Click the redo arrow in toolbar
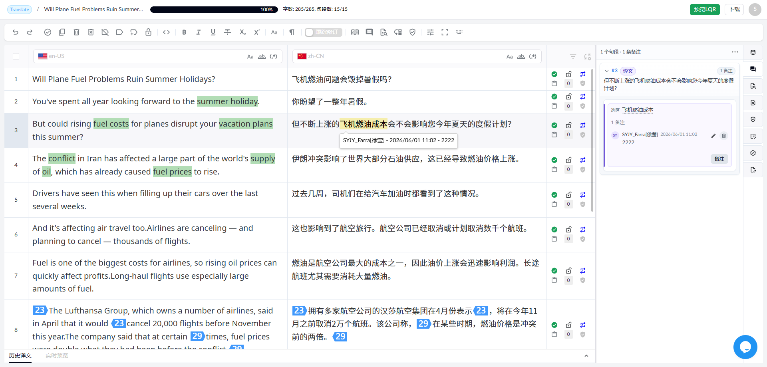Image resolution: width=767 pixels, height=367 pixels. coord(30,32)
